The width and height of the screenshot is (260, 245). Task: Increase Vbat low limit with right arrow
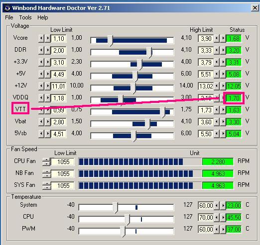pyautogui.click(x=48, y=122)
